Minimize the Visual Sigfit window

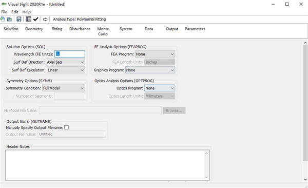click(x=273, y=4)
